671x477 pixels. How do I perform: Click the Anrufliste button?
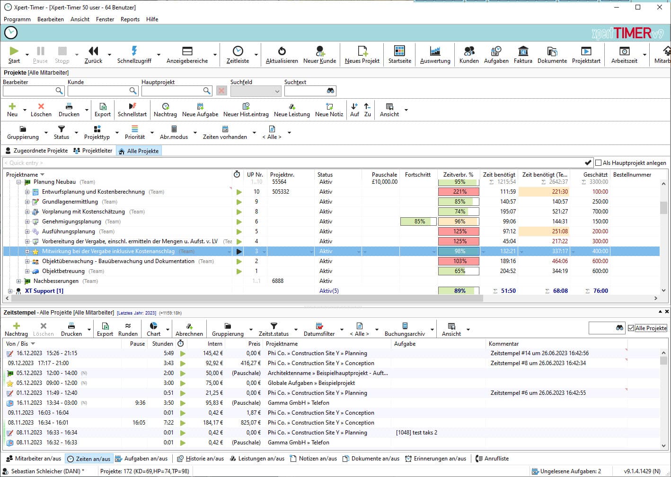click(493, 459)
